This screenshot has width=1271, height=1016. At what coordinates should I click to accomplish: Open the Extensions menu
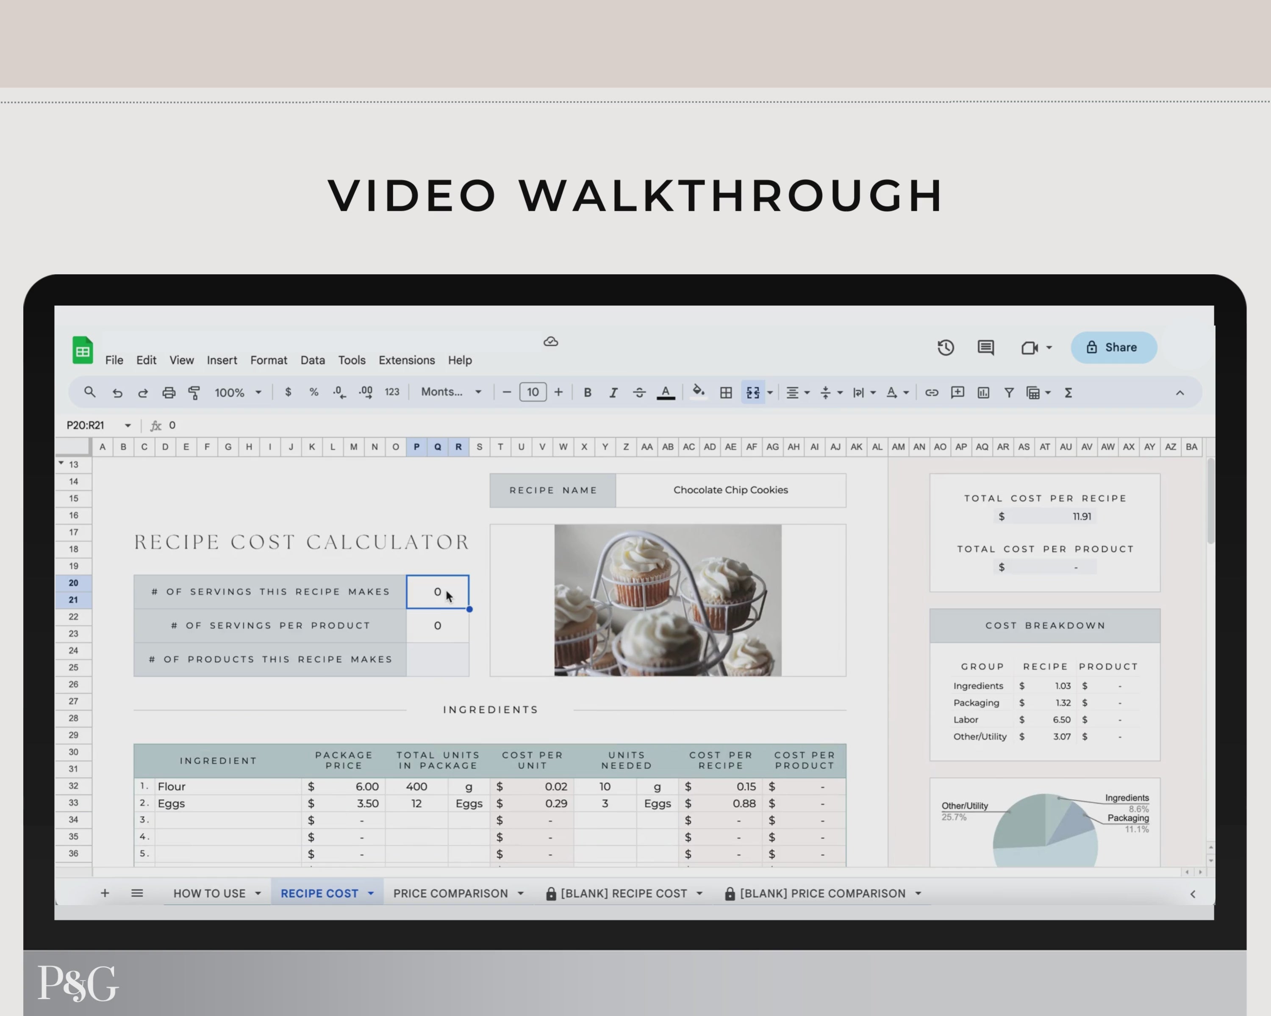[406, 360]
